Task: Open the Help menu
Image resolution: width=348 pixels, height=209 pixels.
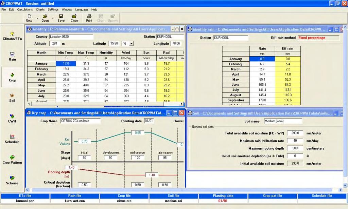Action: 94,9
